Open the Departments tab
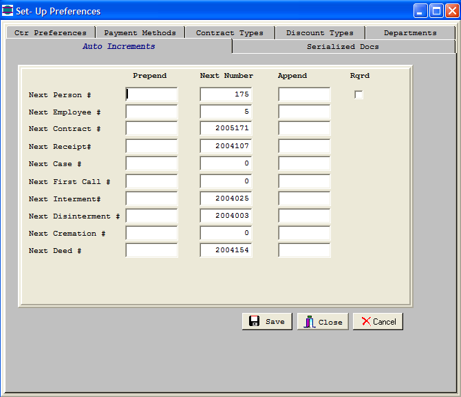This screenshot has height=397, width=461. point(410,32)
